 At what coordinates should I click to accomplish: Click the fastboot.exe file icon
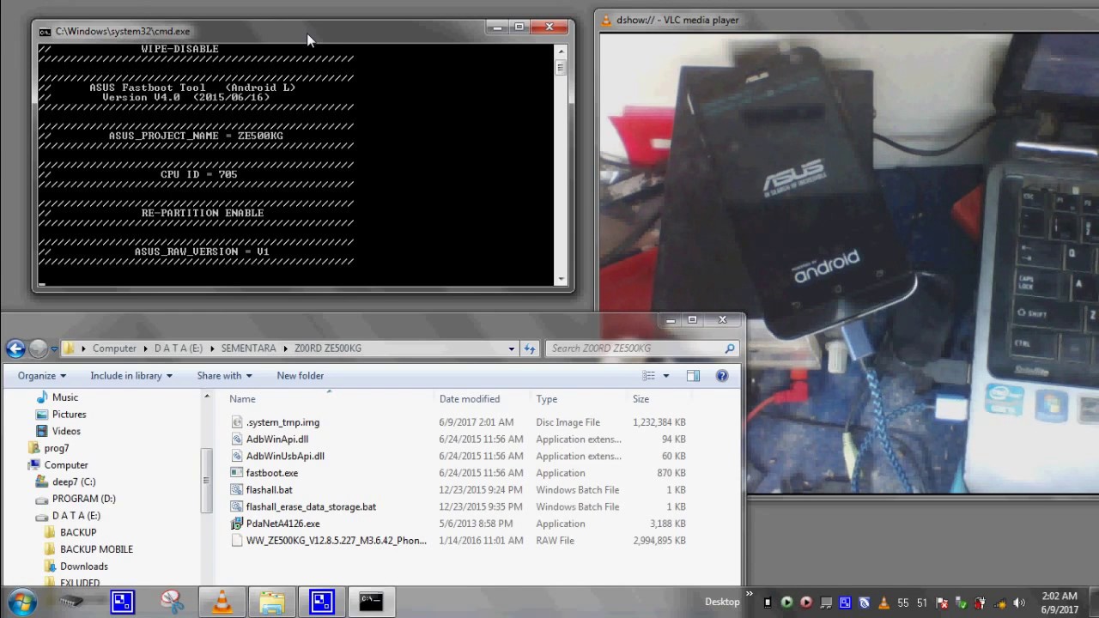click(x=237, y=473)
